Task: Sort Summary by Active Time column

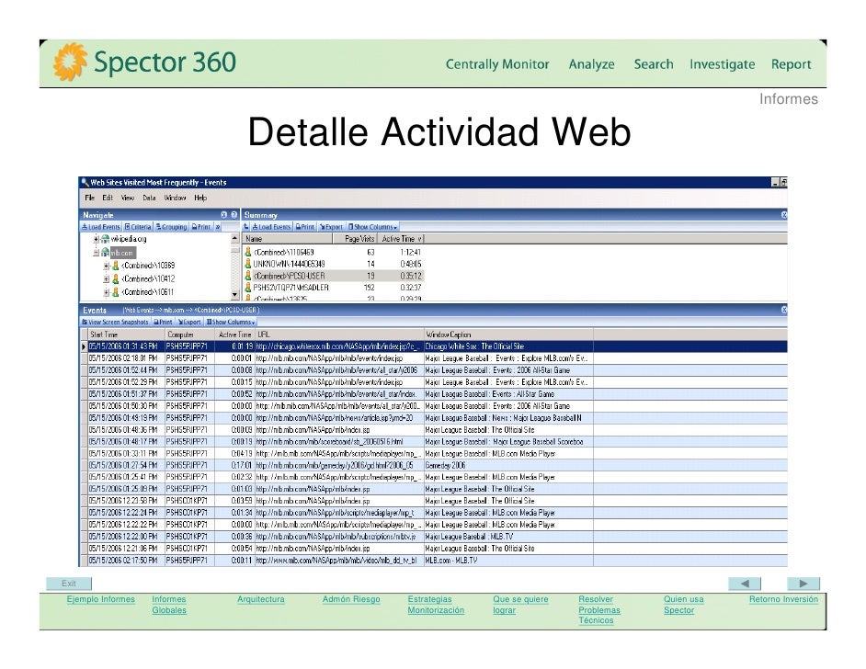Action: click(x=401, y=239)
